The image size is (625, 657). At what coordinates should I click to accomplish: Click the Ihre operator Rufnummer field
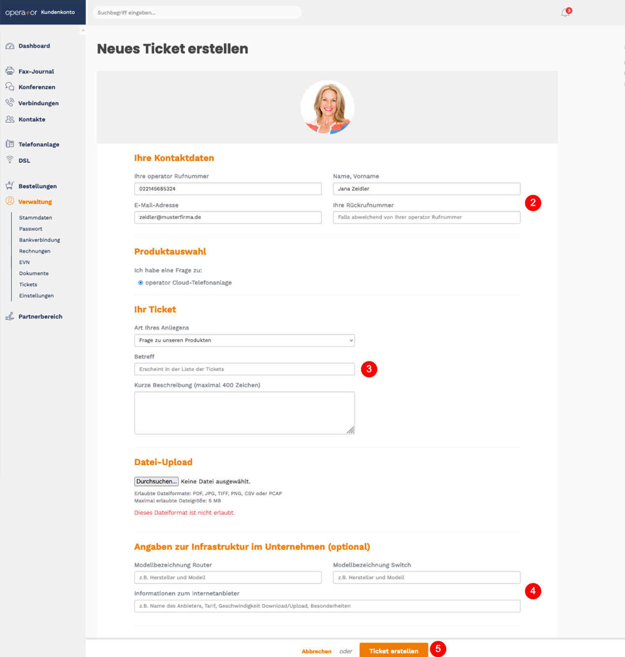pyautogui.click(x=228, y=189)
